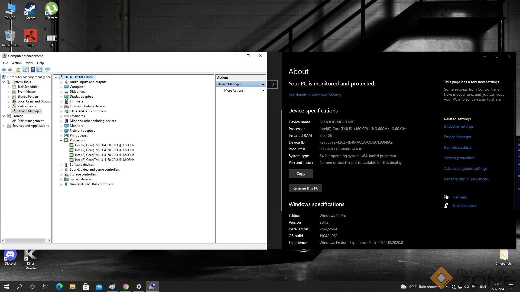Screen dimensions: 520x292
Task: Select Disk Management in the tree
Action: coord(30,121)
